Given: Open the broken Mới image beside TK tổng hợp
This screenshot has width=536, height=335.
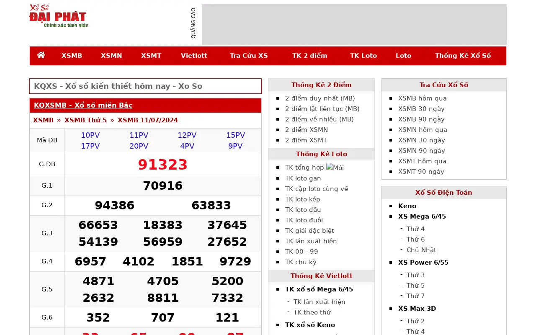Looking at the screenshot, I should click(335, 167).
